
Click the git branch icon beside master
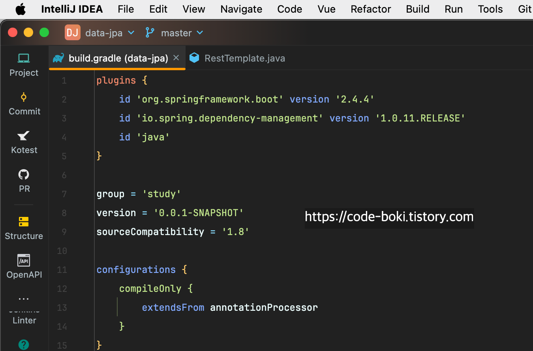pos(150,33)
